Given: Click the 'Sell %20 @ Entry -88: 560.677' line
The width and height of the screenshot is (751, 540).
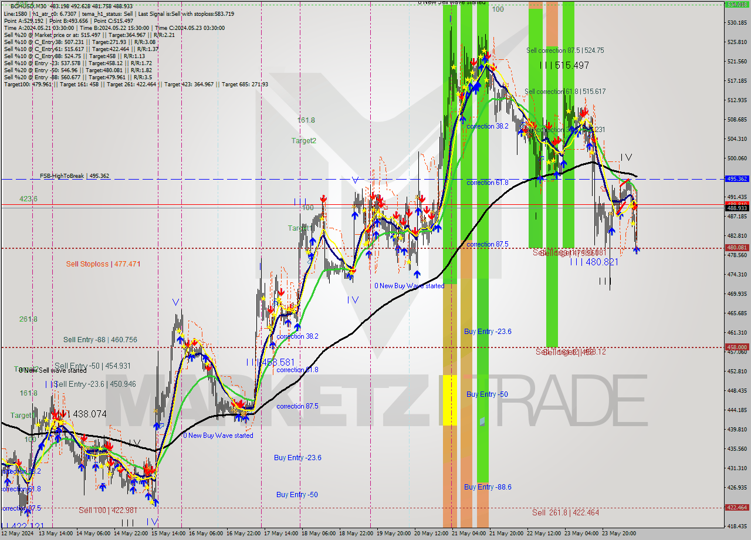Looking at the screenshot, I should click(x=77, y=77).
